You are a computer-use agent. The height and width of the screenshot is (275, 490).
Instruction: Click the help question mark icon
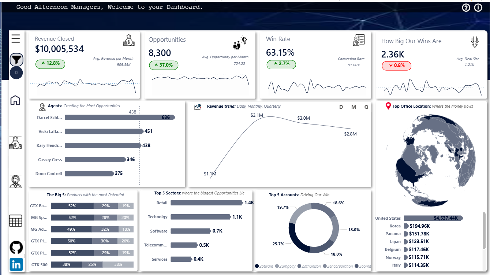pyautogui.click(x=466, y=7)
